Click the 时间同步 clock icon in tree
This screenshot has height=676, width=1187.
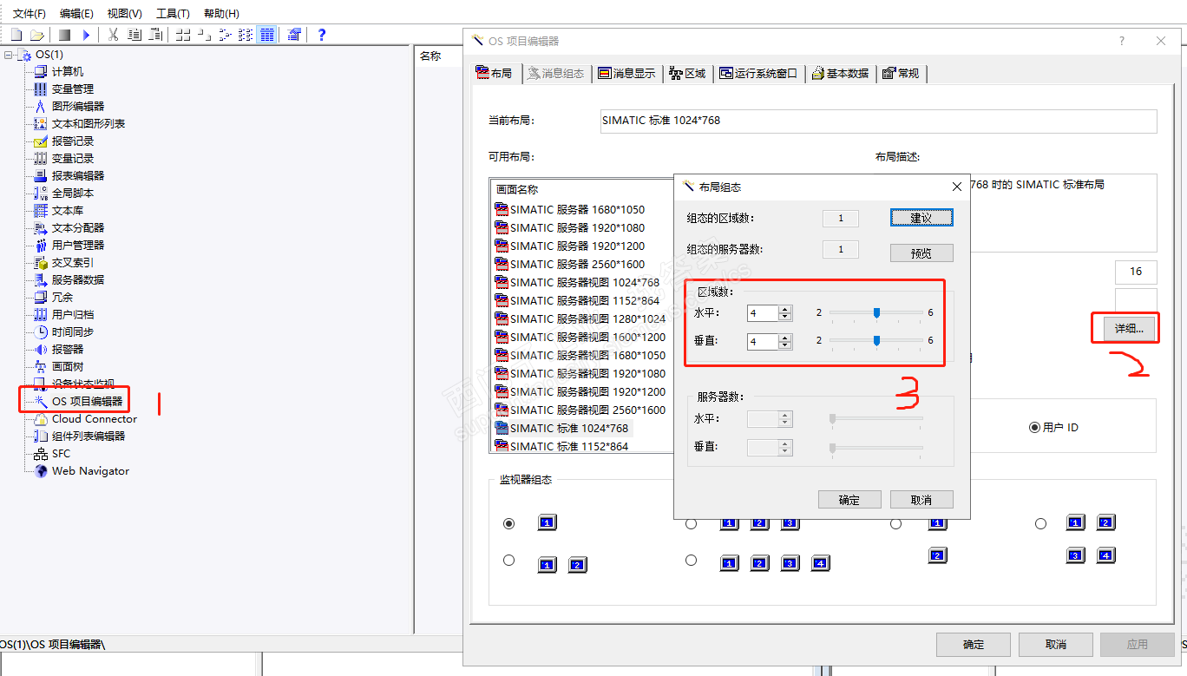pyautogui.click(x=41, y=331)
